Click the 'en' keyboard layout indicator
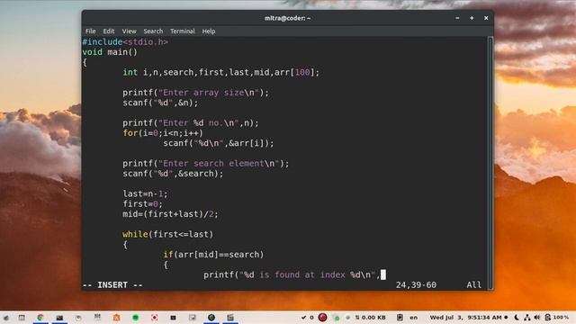Screen dimensions: 576x324 (414, 318)
